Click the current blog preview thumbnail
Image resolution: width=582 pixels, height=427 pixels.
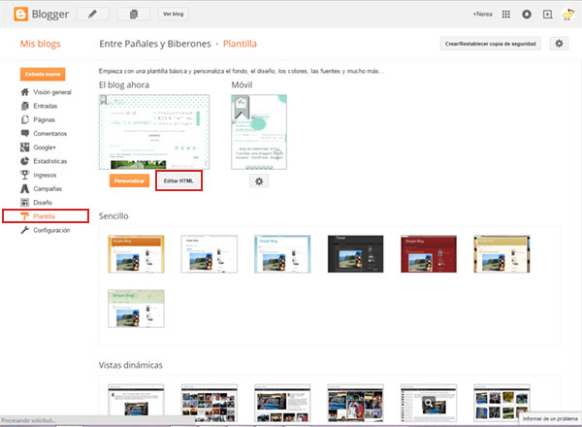pos(154,132)
